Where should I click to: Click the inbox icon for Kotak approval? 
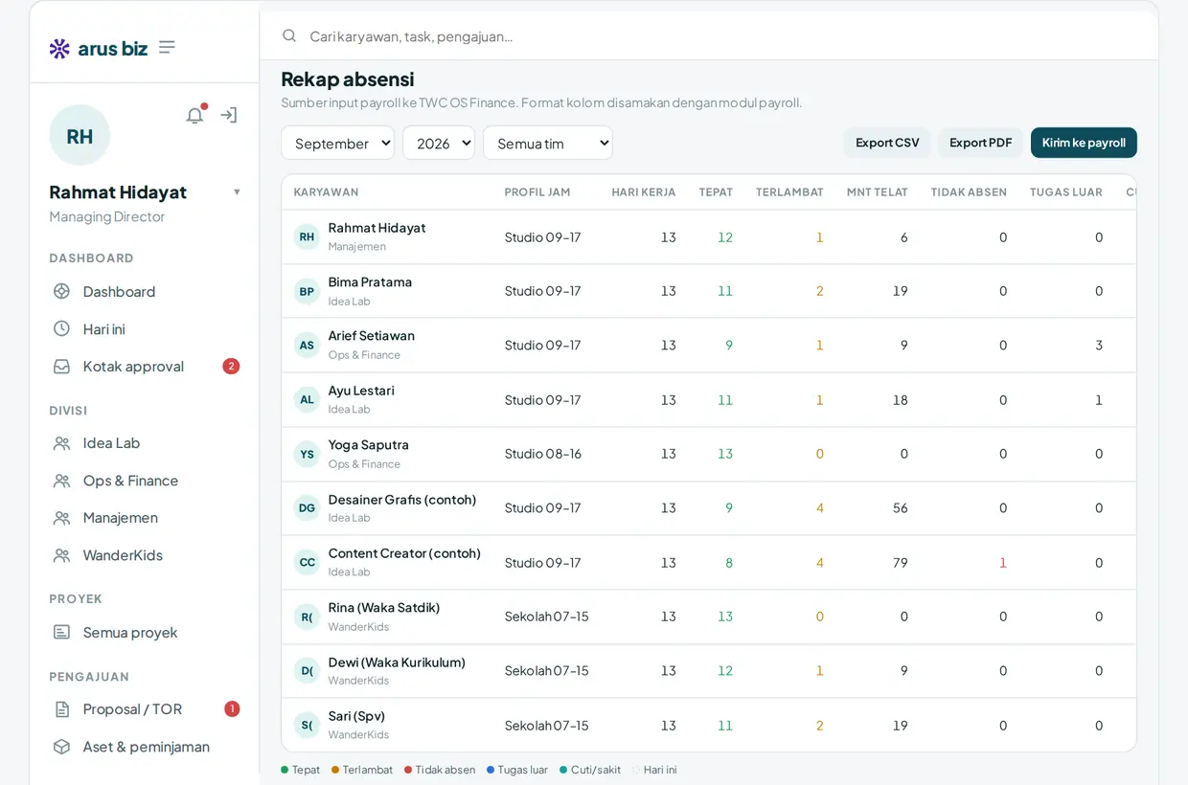(x=61, y=366)
